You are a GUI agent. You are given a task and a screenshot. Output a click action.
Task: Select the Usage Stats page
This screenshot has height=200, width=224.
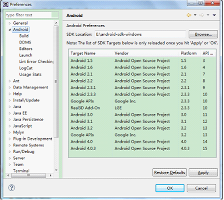tap(30, 74)
